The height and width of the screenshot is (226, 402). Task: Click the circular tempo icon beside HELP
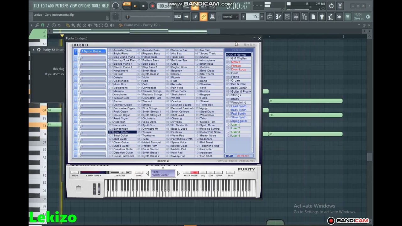[x=116, y=6]
